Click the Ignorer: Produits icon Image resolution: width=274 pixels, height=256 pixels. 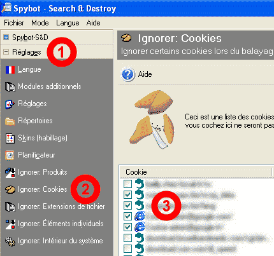coord(10,173)
